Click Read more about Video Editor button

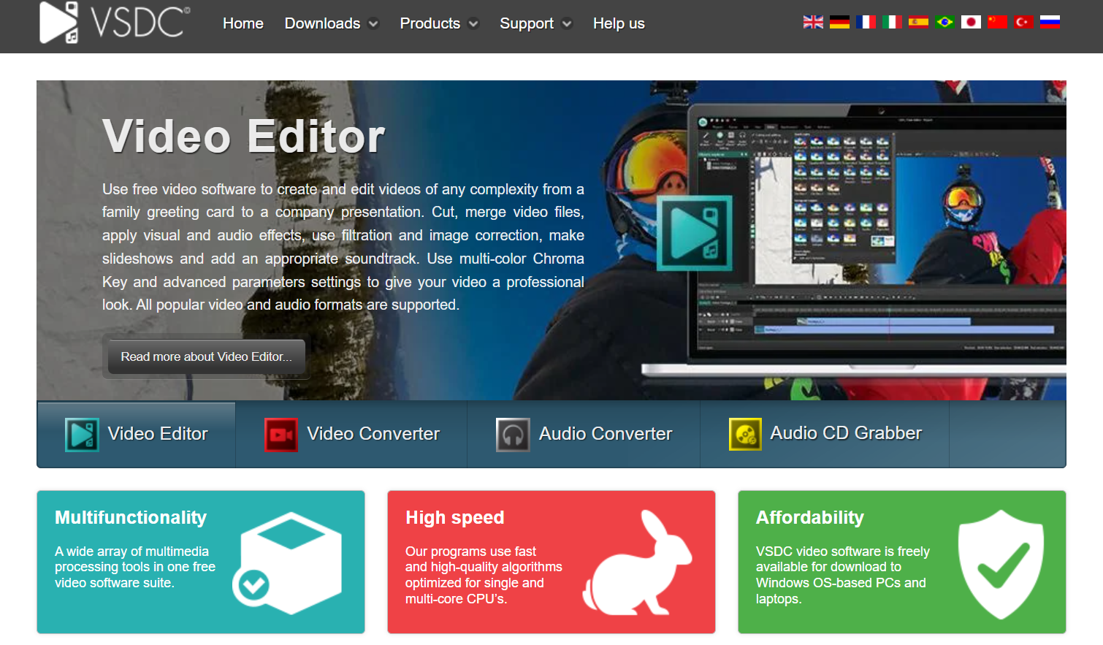tap(207, 356)
